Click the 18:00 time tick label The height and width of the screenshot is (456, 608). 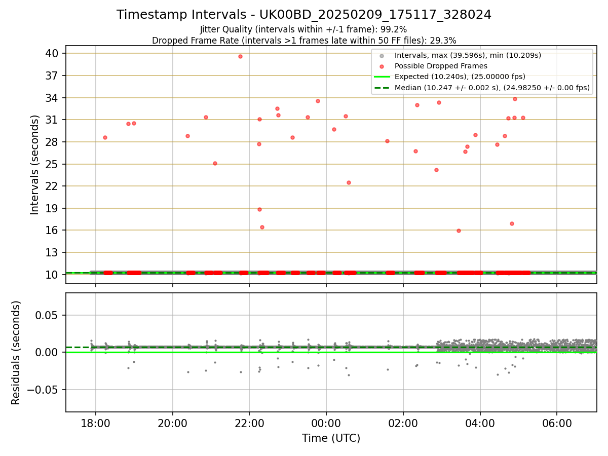coord(96,423)
